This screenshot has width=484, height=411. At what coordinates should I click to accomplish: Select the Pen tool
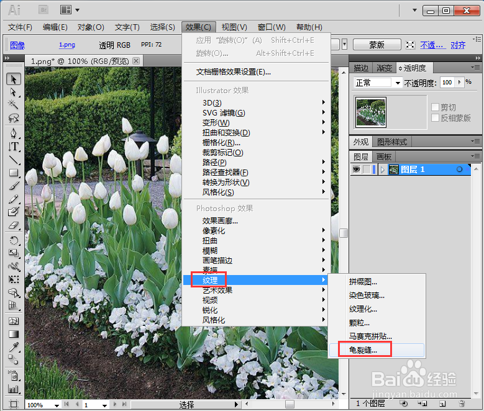(x=13, y=133)
